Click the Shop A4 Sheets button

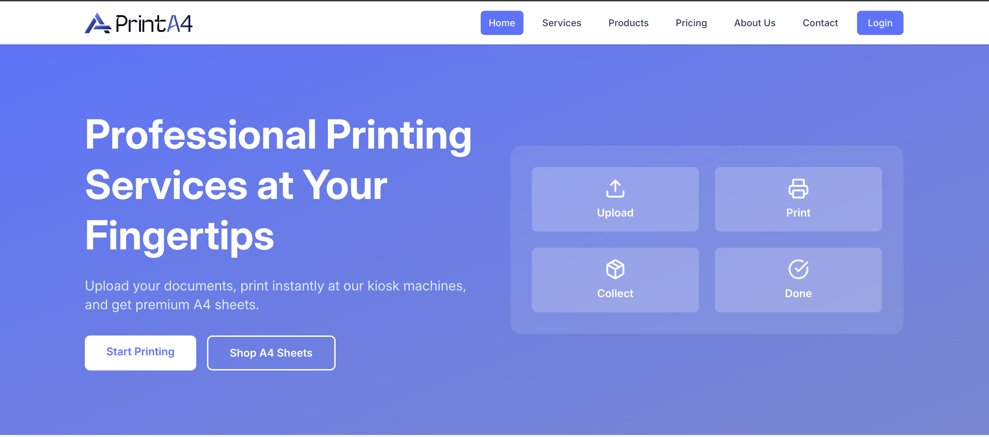click(x=271, y=353)
